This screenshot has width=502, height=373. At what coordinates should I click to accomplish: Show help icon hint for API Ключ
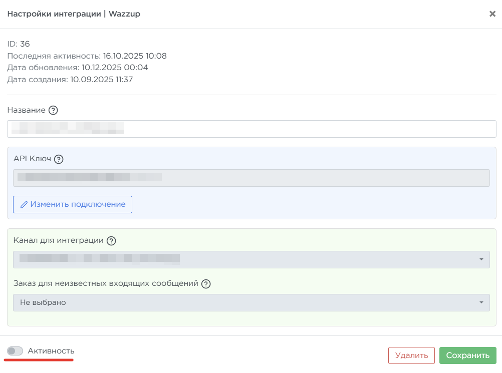tap(59, 159)
